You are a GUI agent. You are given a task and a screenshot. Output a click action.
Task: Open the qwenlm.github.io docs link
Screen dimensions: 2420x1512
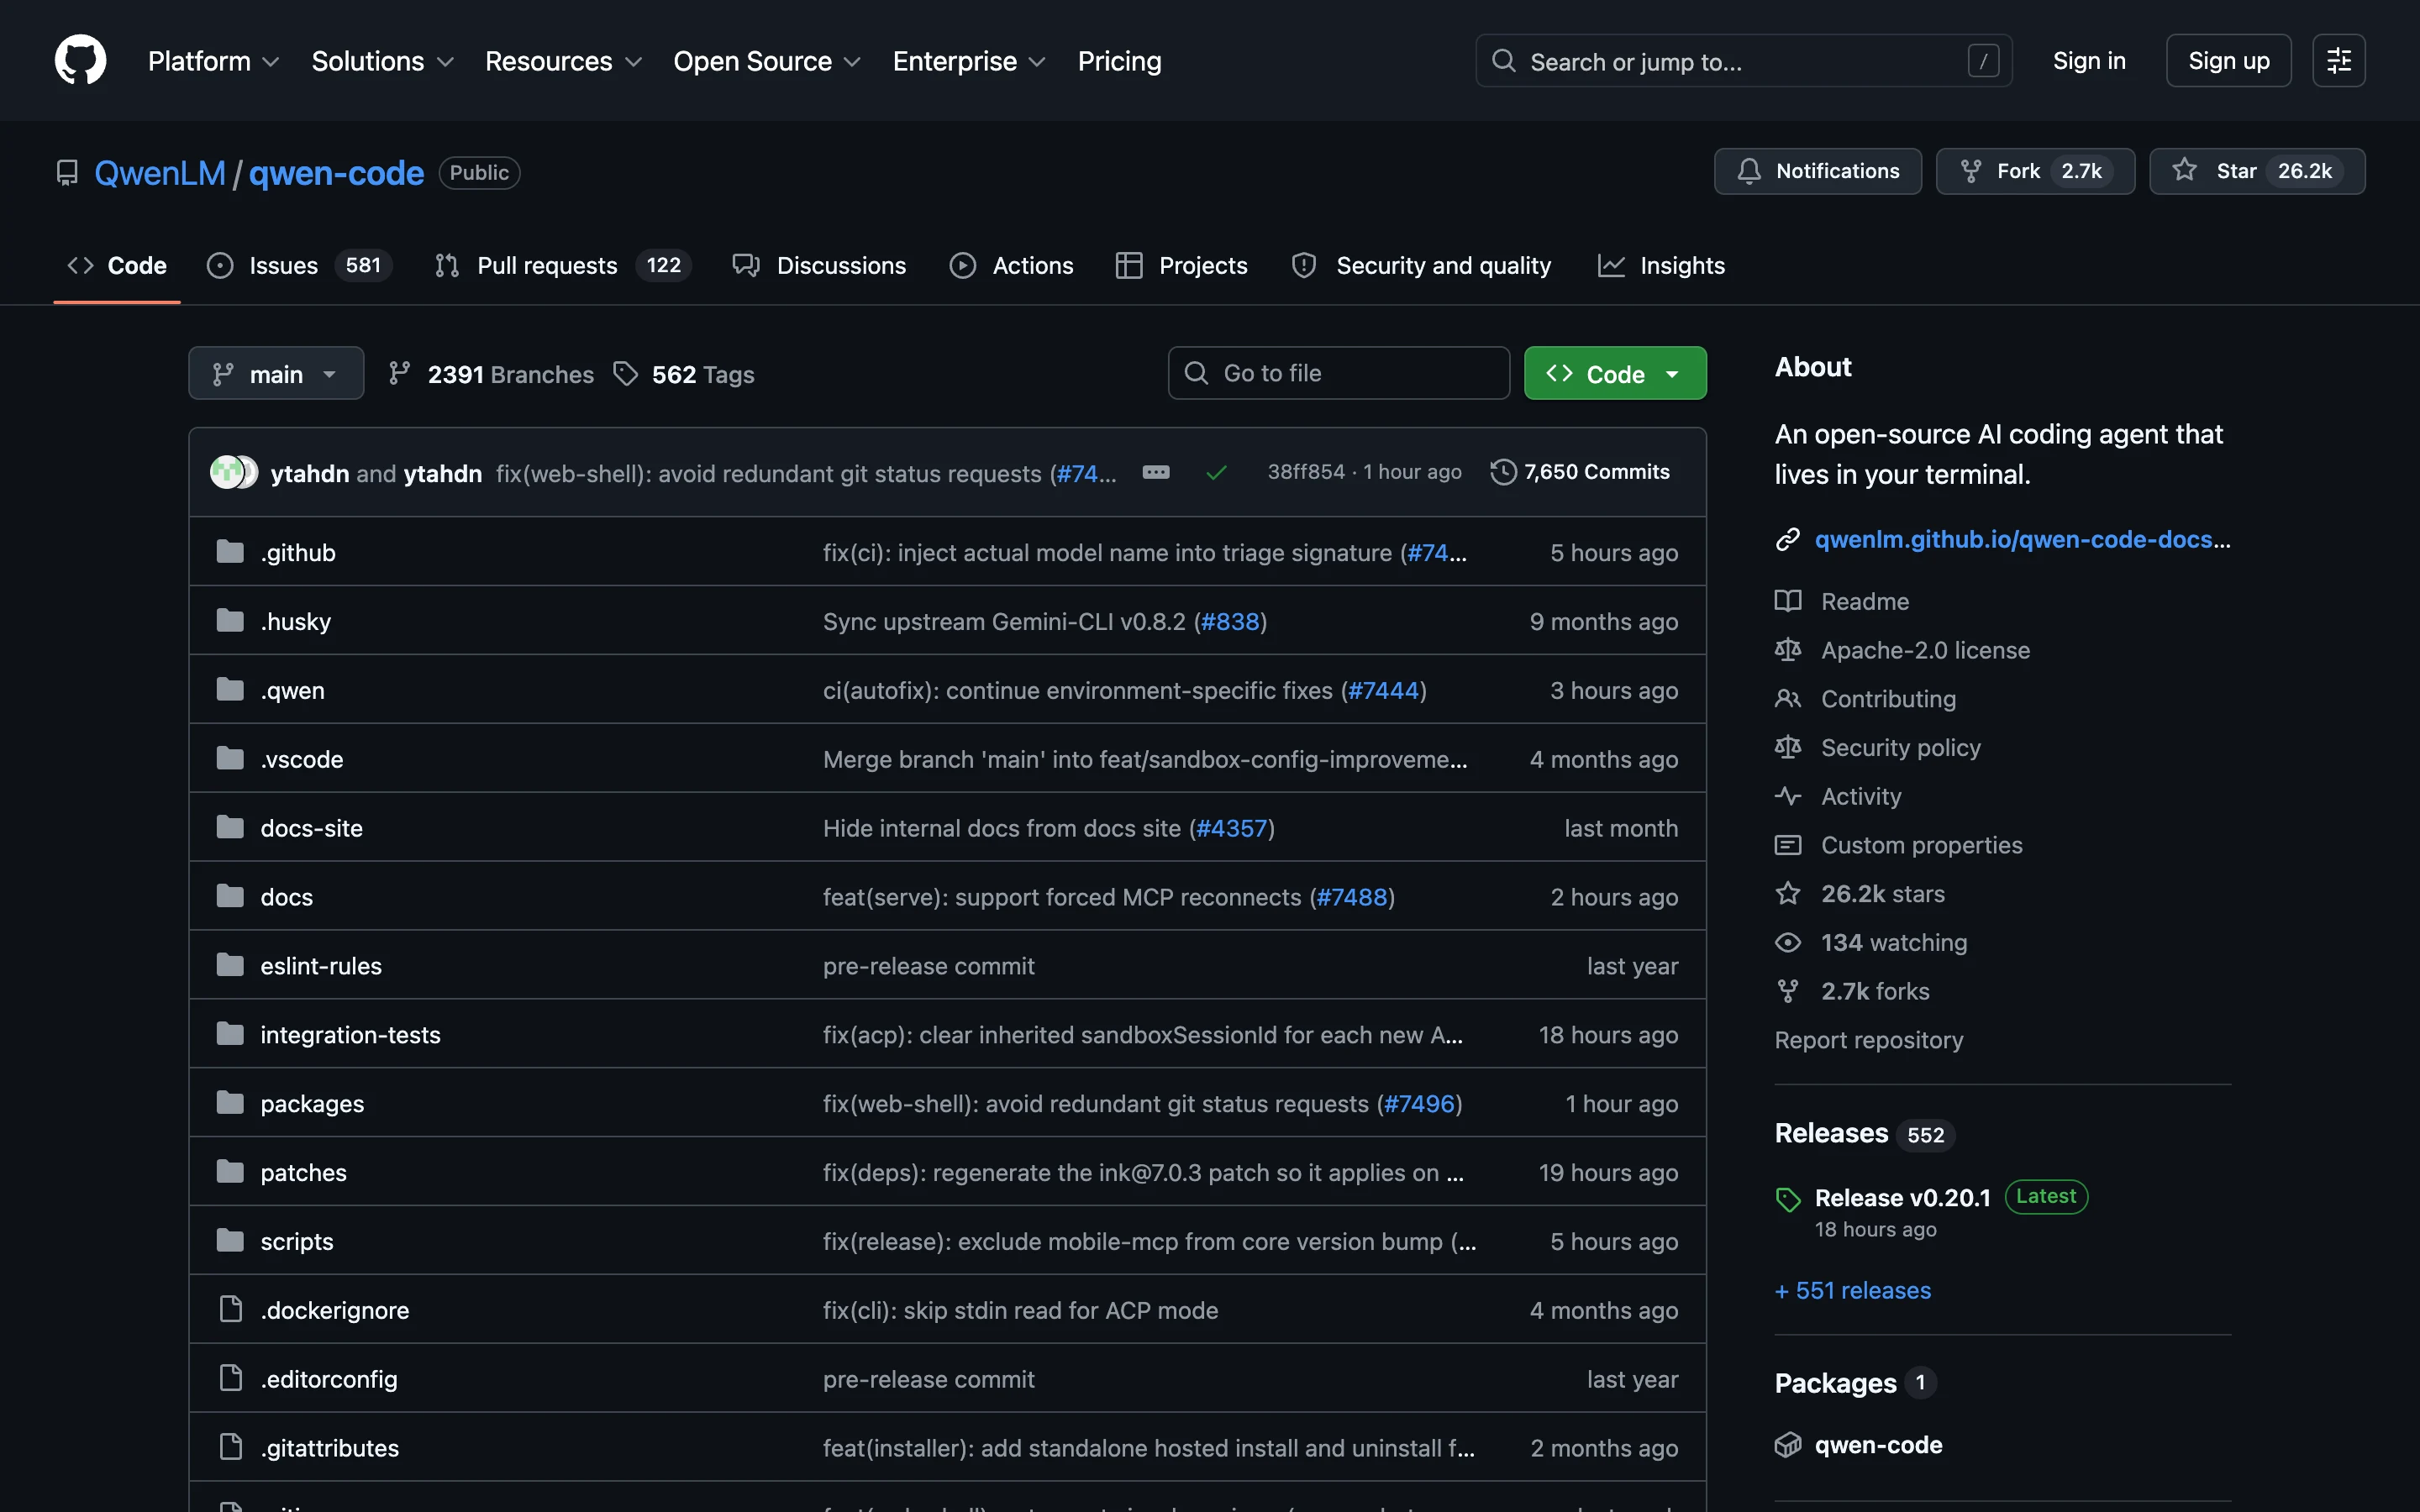pyautogui.click(x=2022, y=540)
